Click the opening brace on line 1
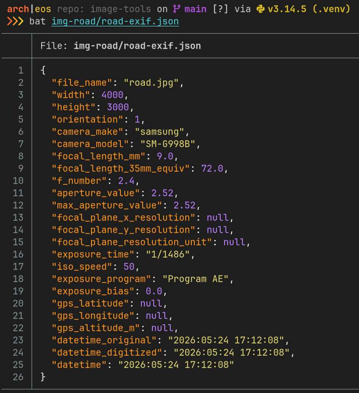The height and width of the screenshot is (393, 359). coord(43,70)
